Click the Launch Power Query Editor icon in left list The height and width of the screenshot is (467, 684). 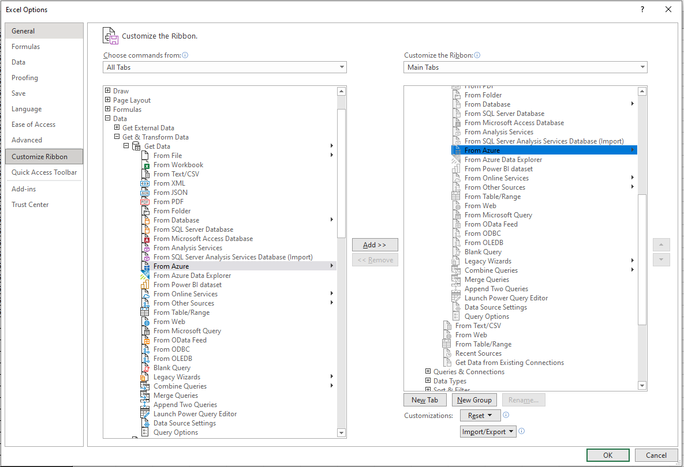tap(145, 414)
